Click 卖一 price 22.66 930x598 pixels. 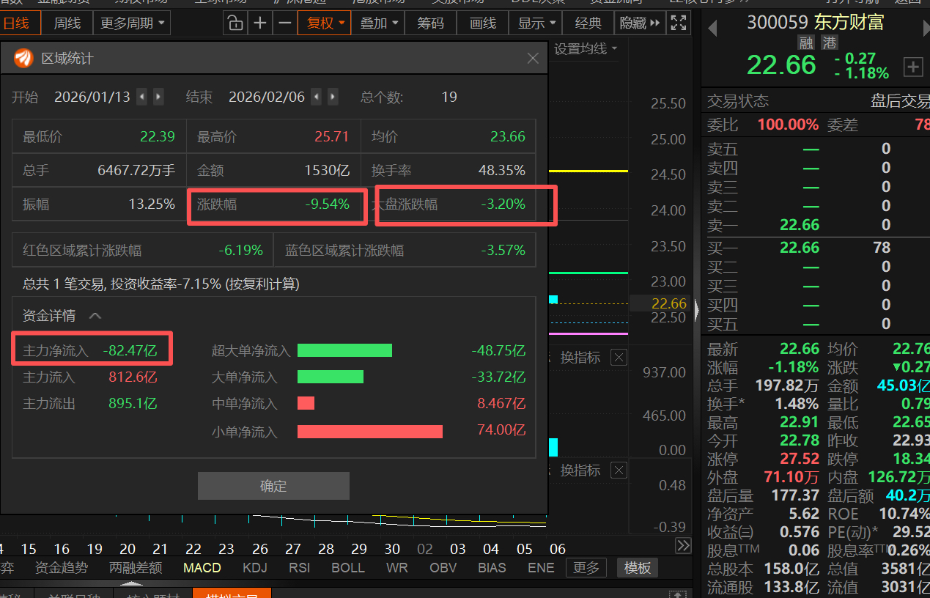800,225
